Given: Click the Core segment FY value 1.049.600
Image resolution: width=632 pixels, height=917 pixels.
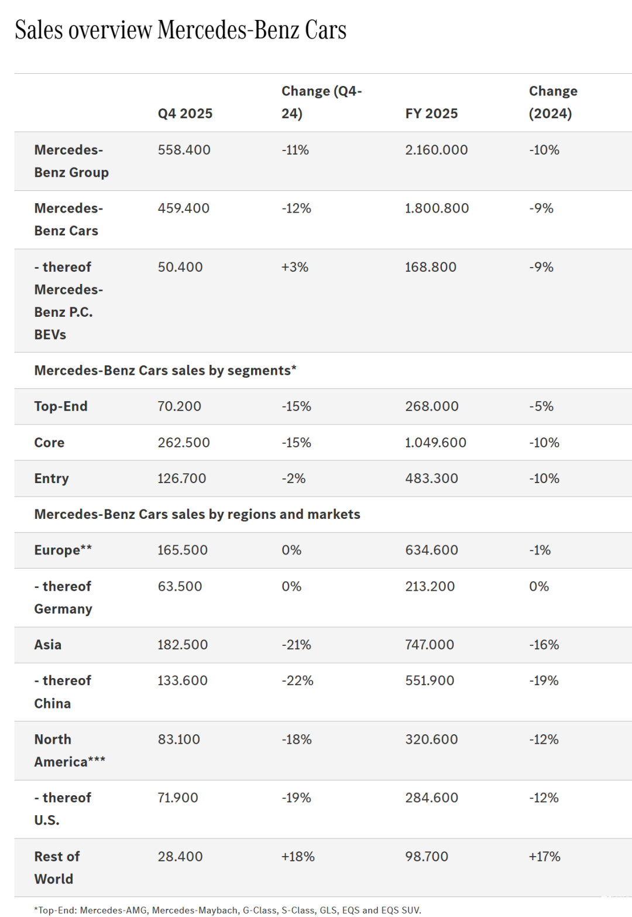Looking at the screenshot, I should tap(435, 443).
